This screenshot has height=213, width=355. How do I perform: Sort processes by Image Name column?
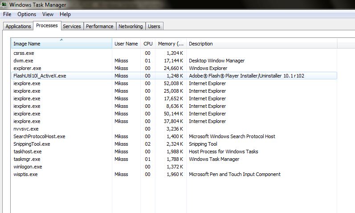click(x=61, y=44)
